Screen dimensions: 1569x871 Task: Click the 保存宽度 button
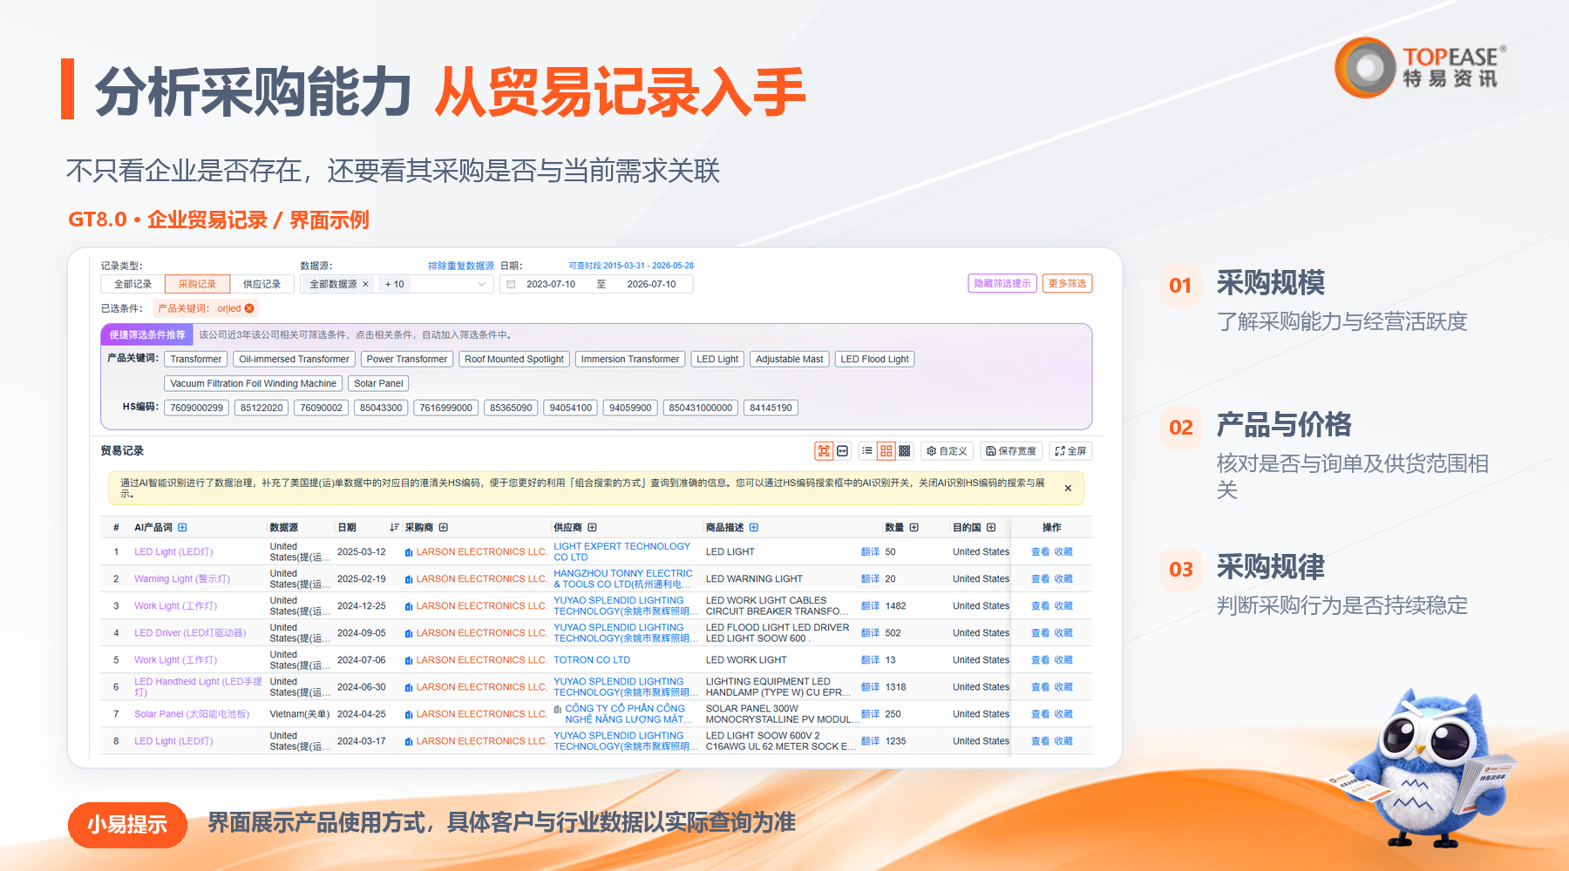(x=1011, y=450)
